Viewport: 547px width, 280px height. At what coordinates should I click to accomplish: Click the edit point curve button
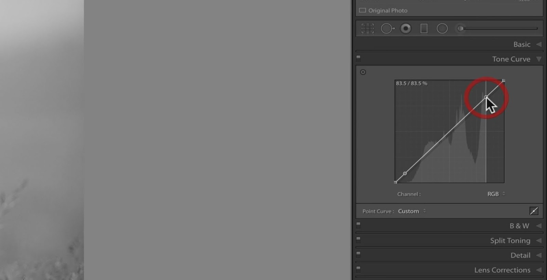pyautogui.click(x=534, y=211)
